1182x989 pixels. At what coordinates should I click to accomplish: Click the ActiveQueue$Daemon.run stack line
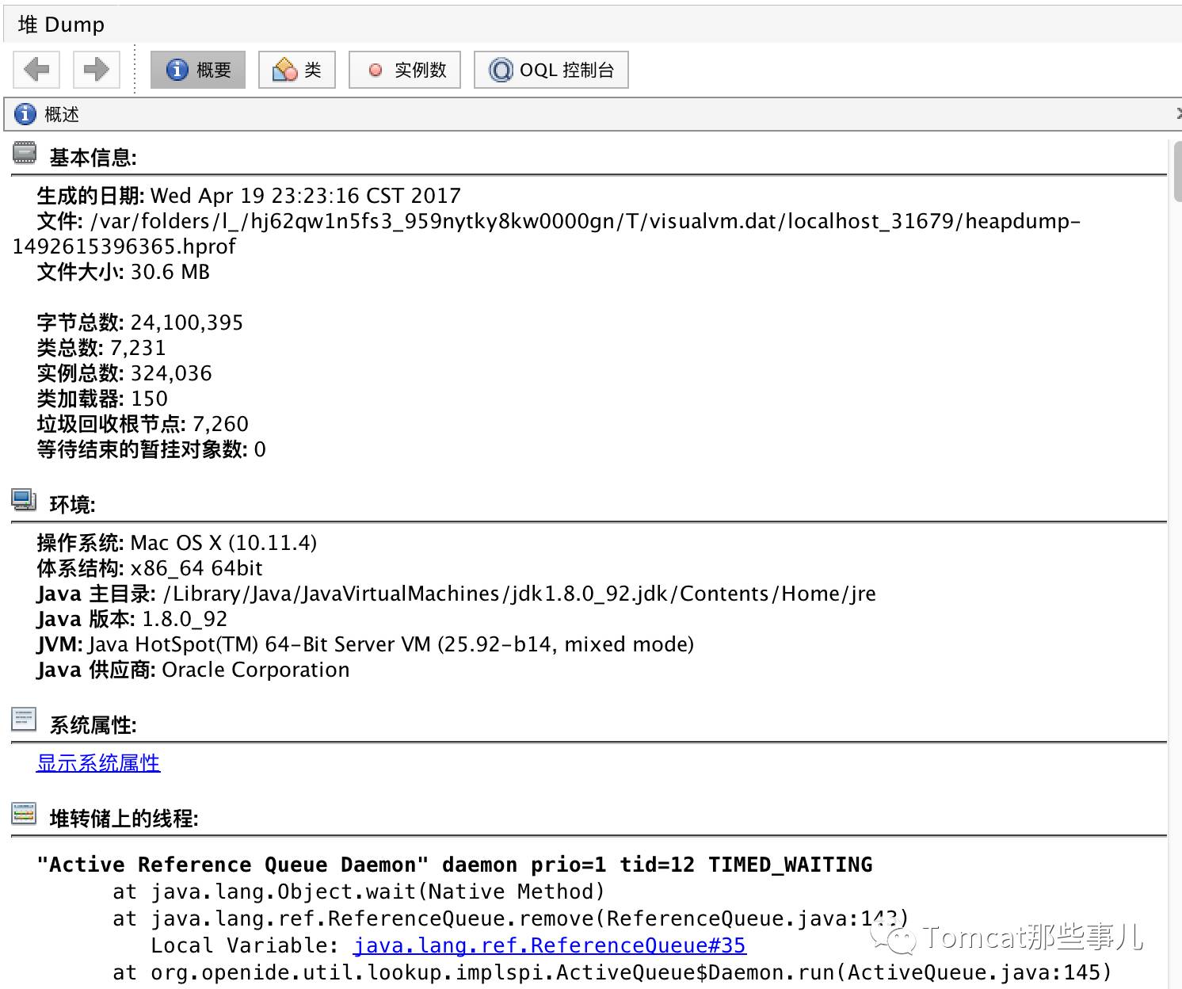(612, 972)
